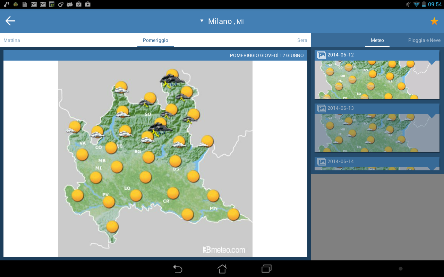Select the Sera tab
444x277 pixels.
coord(302,40)
